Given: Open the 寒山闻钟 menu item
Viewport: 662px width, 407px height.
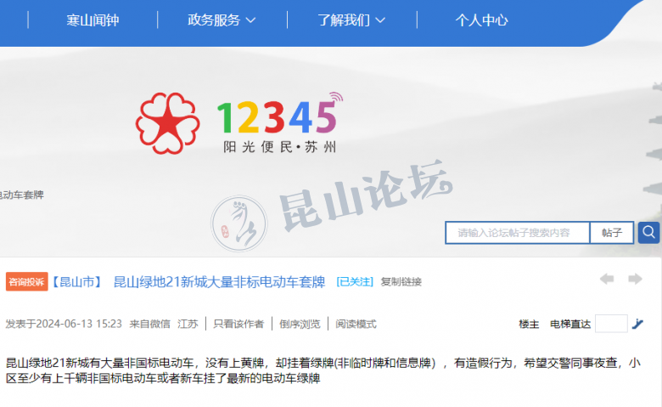Looking at the screenshot, I should point(93,20).
